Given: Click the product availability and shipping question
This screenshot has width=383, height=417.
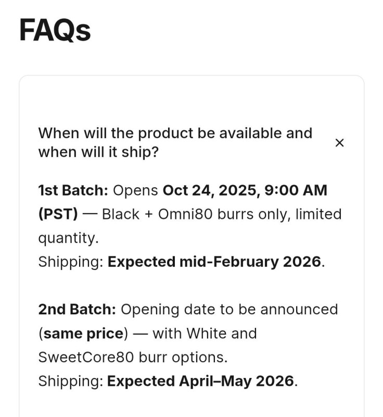Looking at the screenshot, I should [x=175, y=143].
